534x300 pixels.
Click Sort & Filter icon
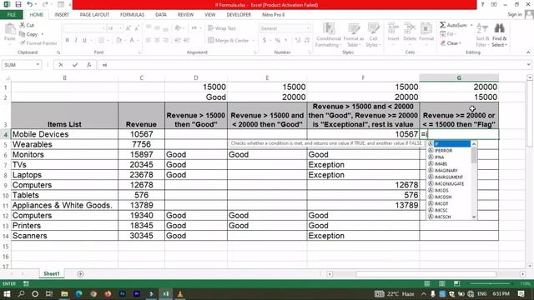point(482,28)
